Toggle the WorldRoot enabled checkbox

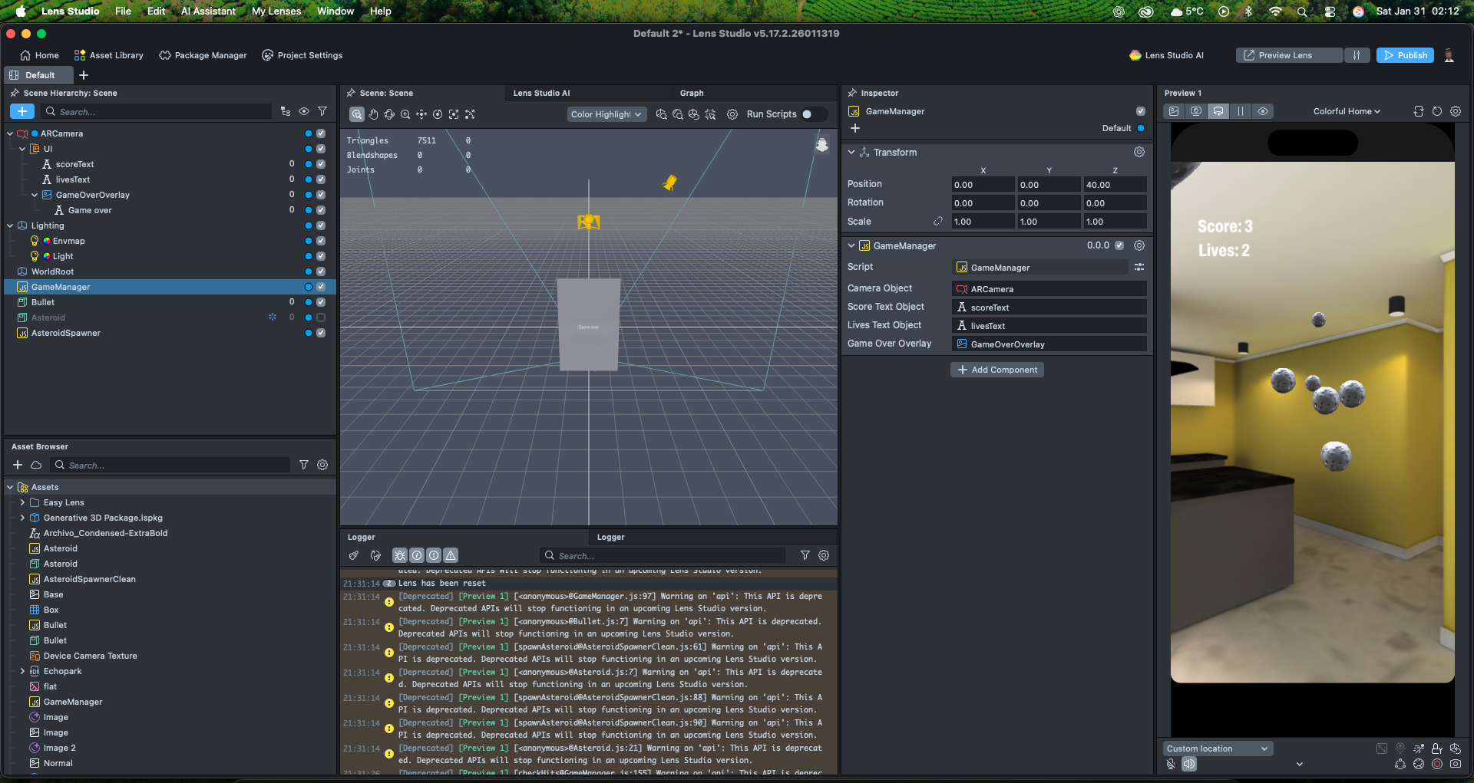click(321, 271)
